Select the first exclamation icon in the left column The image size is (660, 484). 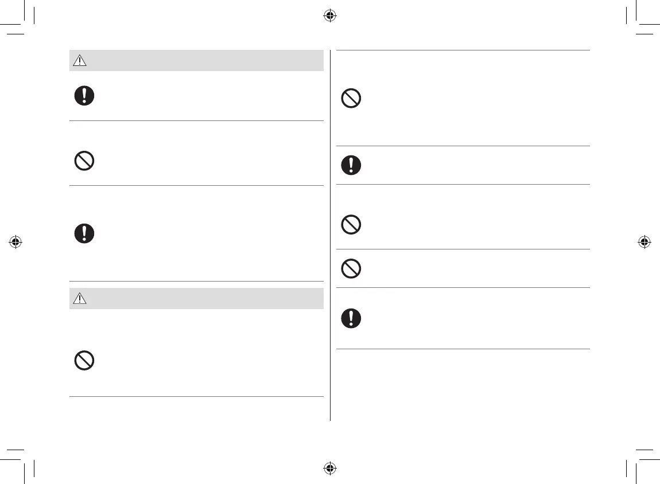pyautogui.click(x=84, y=96)
